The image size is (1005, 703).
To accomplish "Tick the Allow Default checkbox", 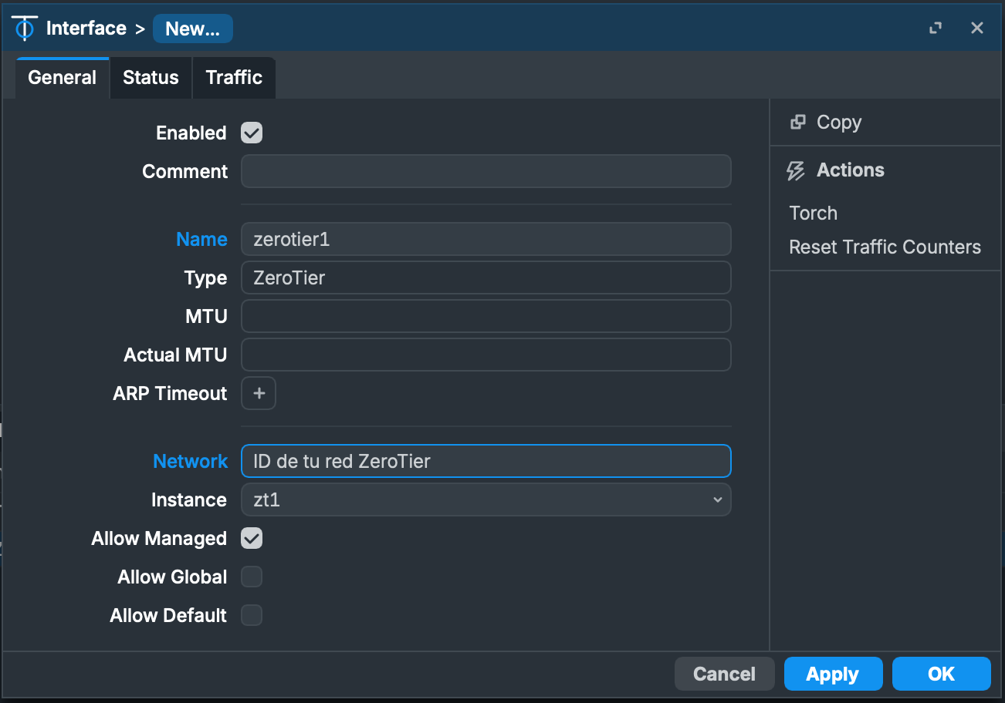I will click(252, 615).
